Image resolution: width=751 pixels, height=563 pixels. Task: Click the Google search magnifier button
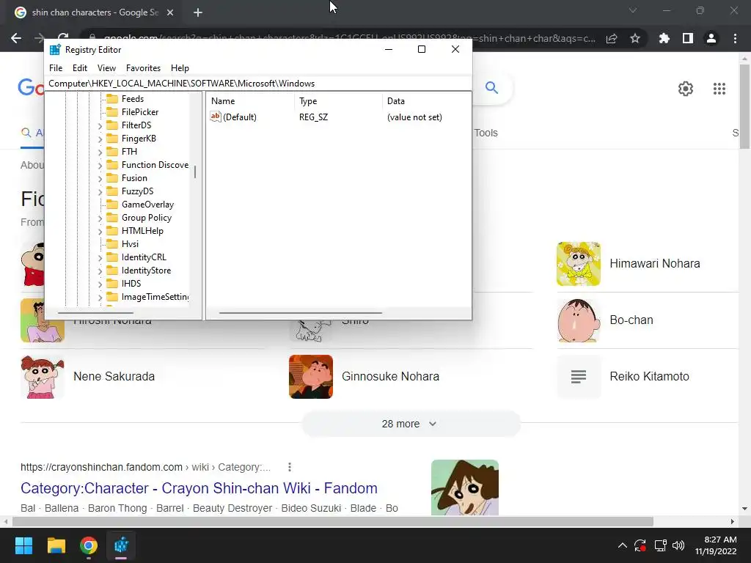coord(491,88)
